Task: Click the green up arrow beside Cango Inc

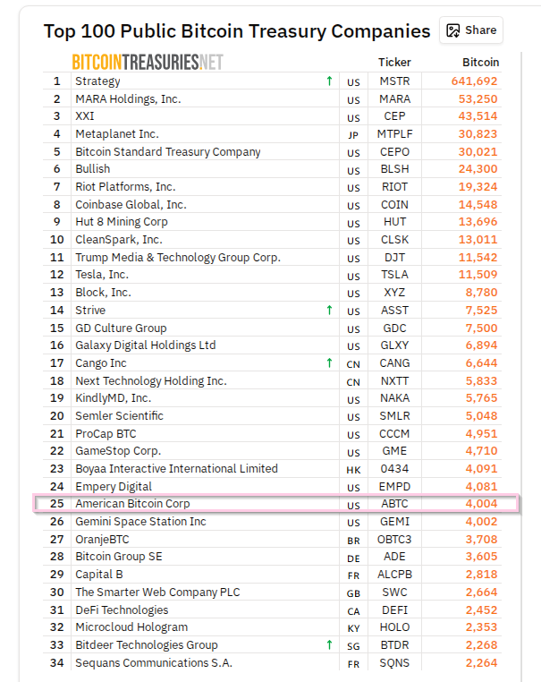Action: point(329,363)
